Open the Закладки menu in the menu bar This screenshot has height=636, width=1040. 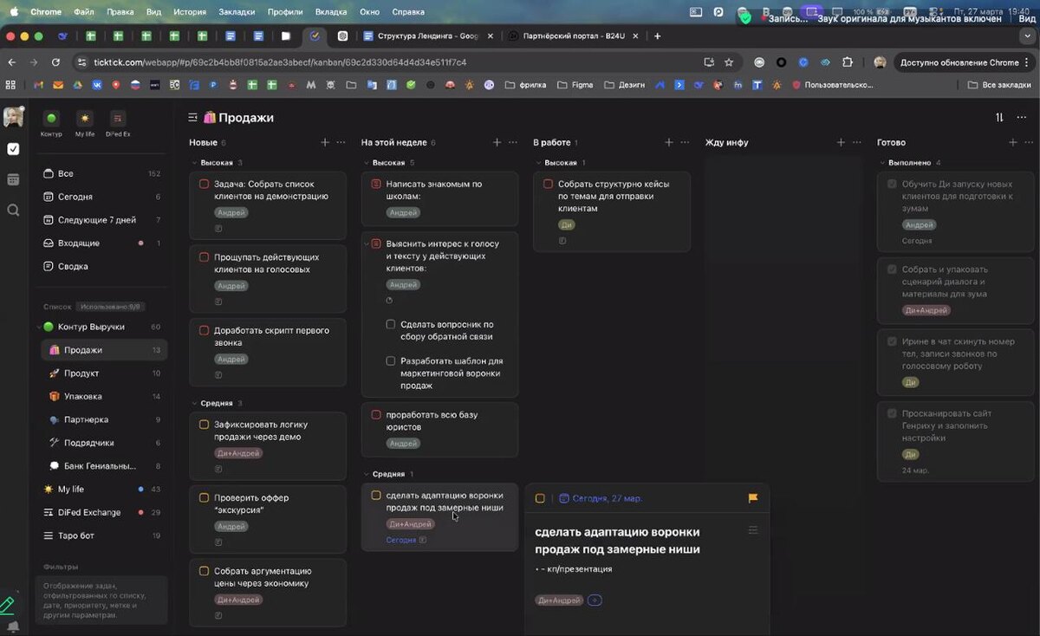pos(237,12)
